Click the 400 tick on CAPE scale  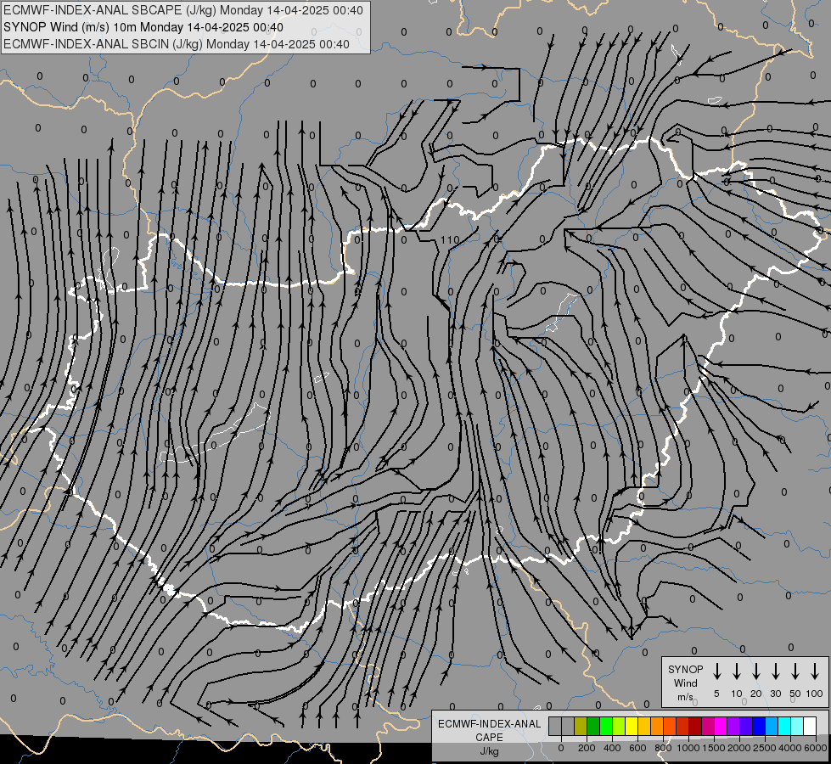point(612,748)
